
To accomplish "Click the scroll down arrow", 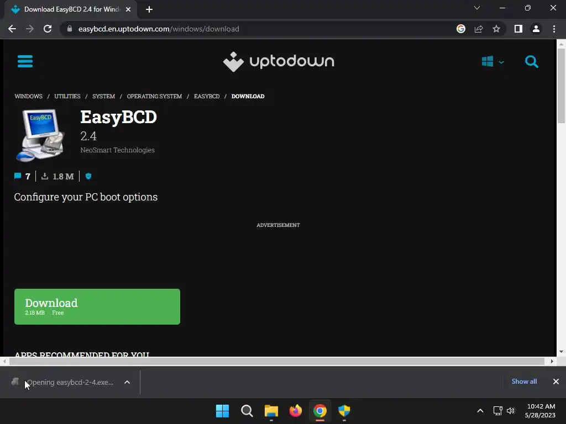I will pos(561,352).
